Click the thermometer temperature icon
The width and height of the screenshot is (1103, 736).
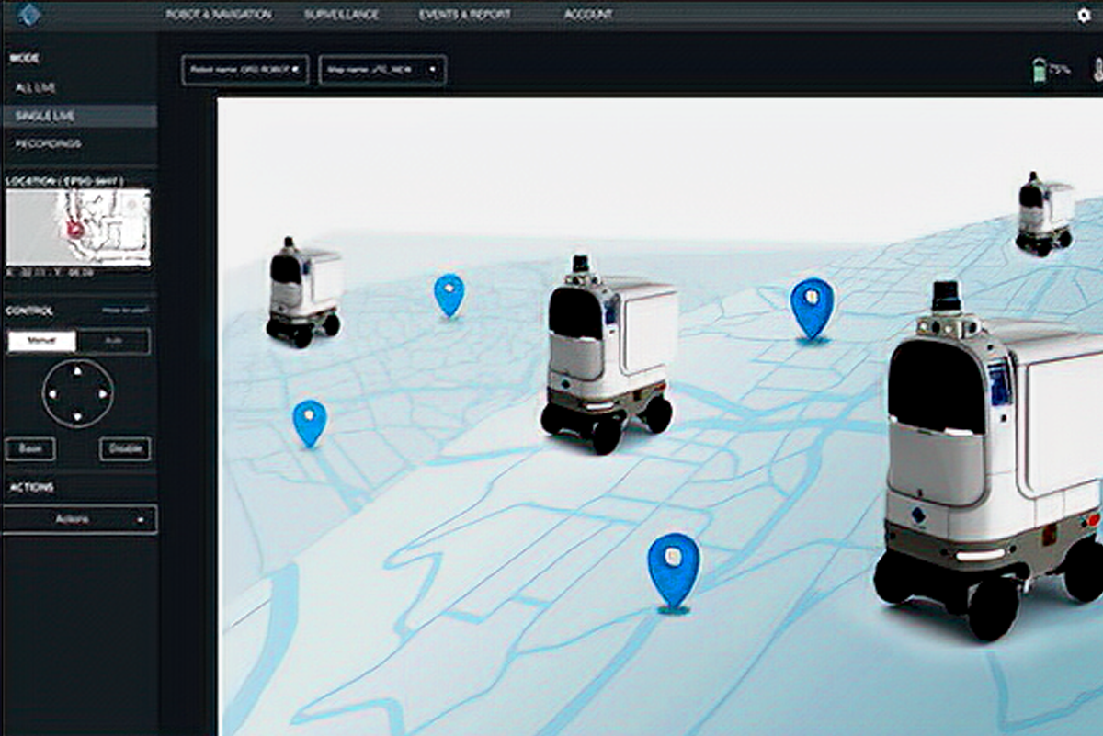(1097, 71)
